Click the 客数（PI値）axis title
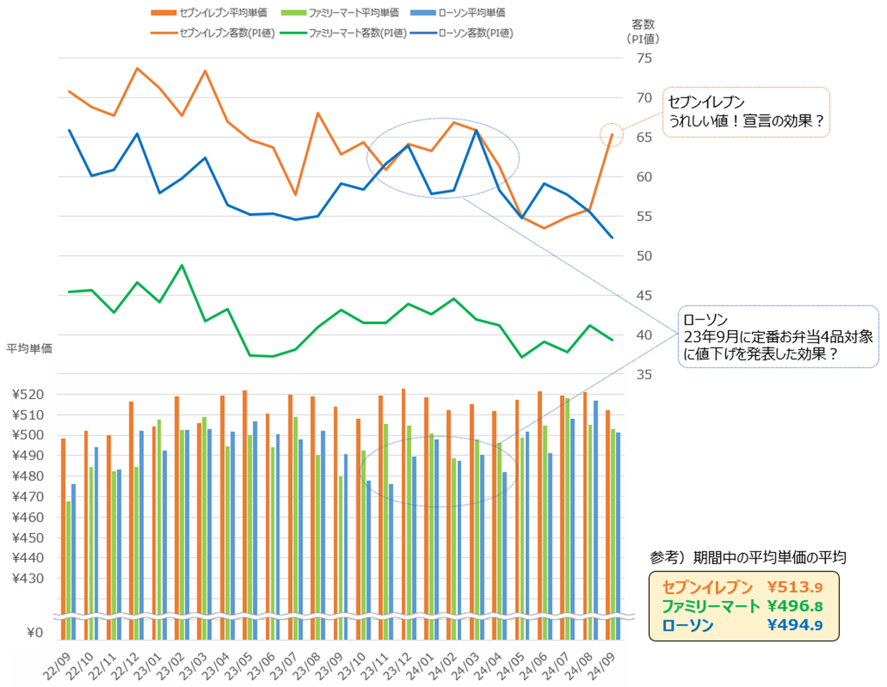887x687 pixels. point(644,33)
